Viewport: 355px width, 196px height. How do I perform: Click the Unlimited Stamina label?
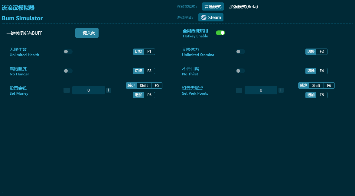[198, 55]
